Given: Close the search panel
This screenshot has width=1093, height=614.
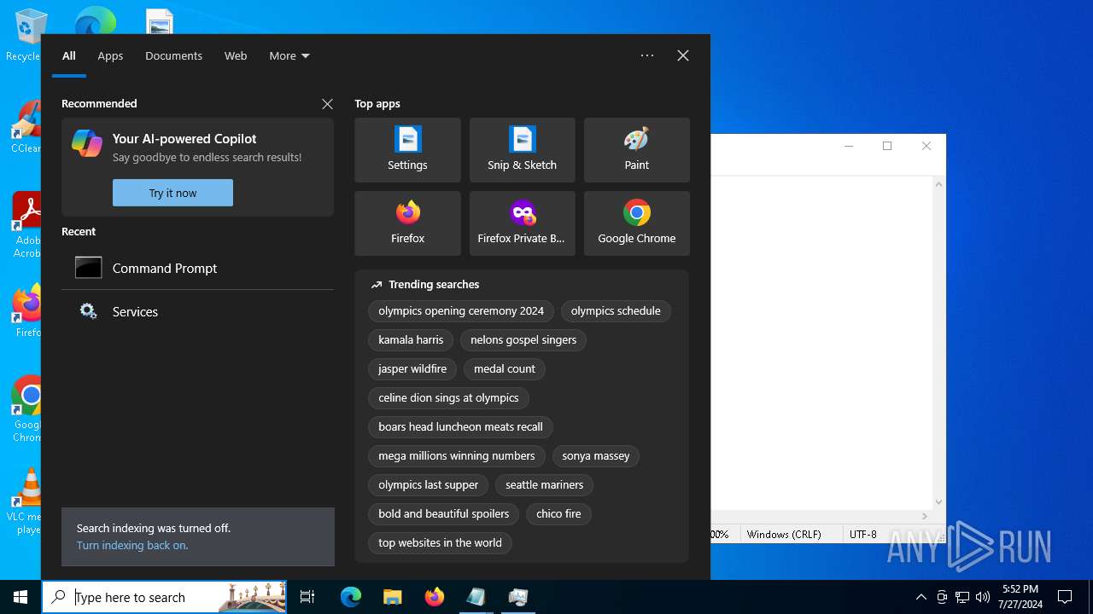Looking at the screenshot, I should (x=683, y=55).
